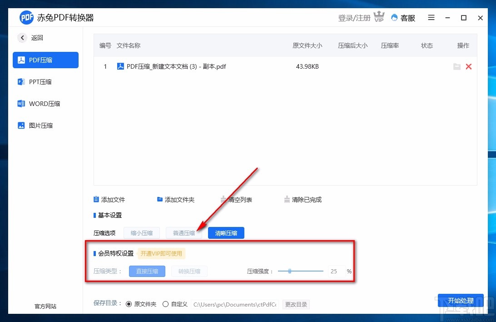This screenshot has width=496, height=322.
Task: Select the 缩小压缩 compression option
Action: (141, 232)
